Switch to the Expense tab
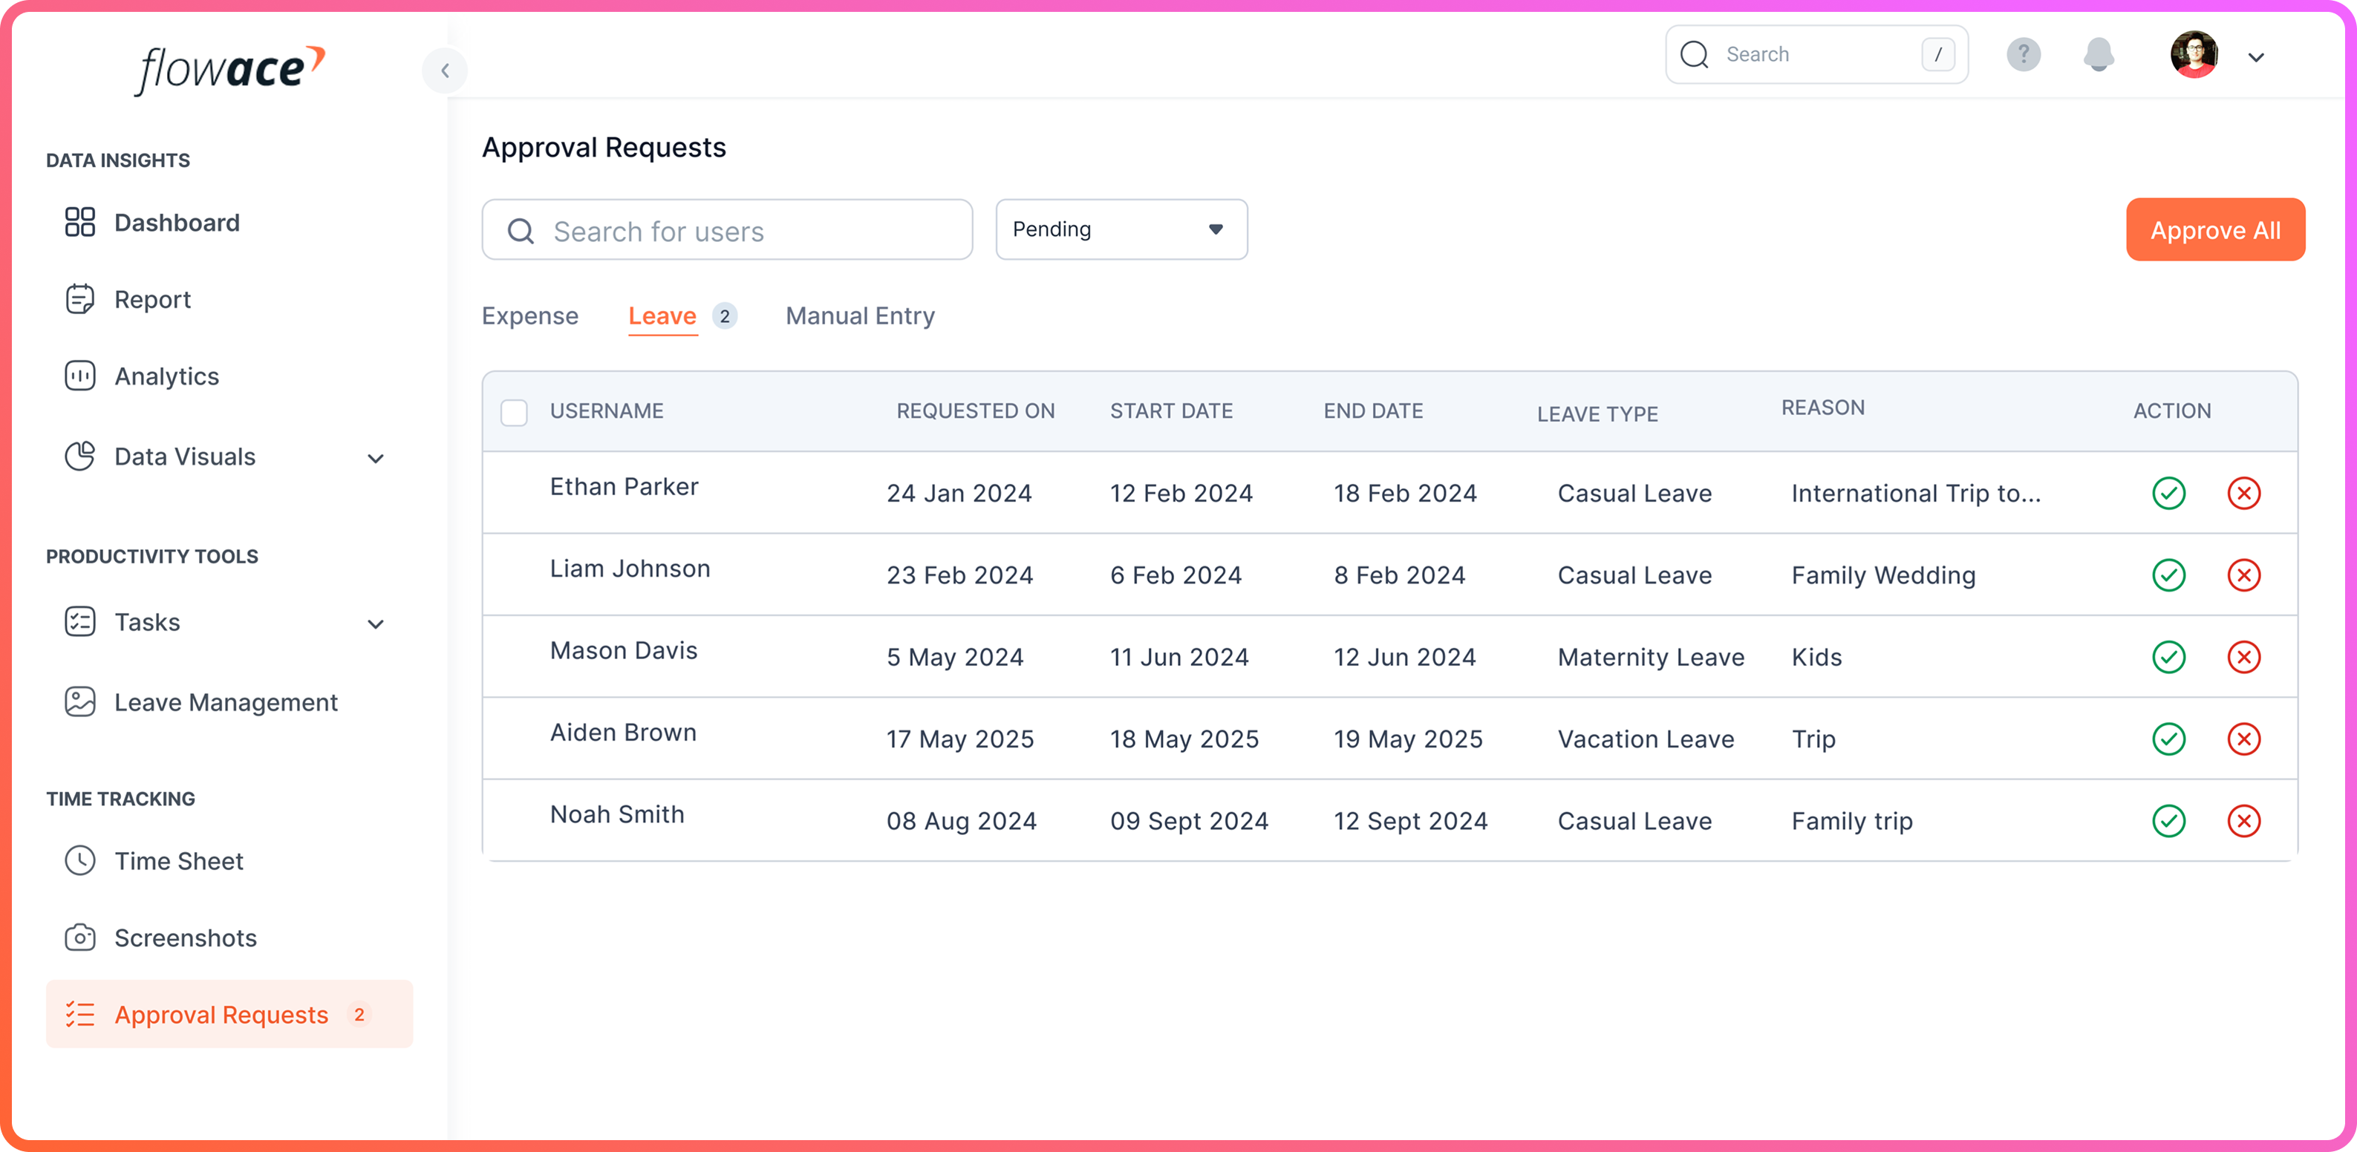Screen dimensions: 2357x1152 point(529,316)
